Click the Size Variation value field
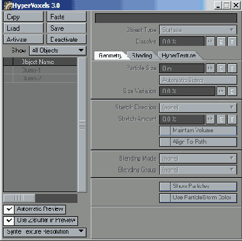The width and height of the screenshot is (242, 241). point(187,91)
